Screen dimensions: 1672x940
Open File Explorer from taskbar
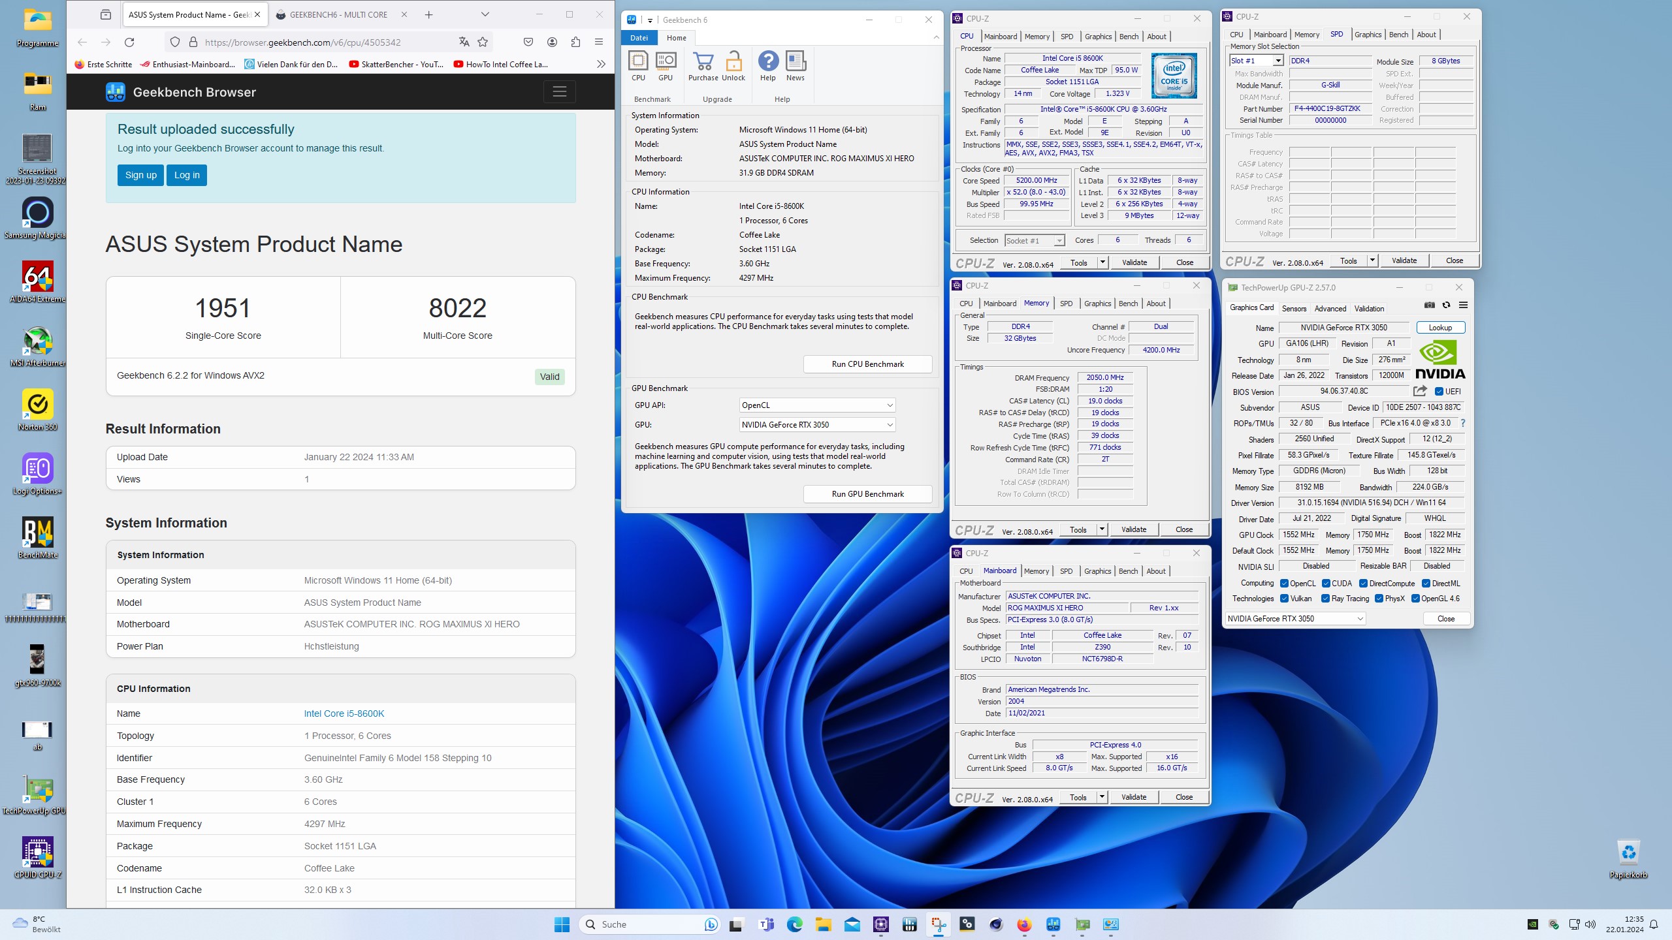(824, 924)
